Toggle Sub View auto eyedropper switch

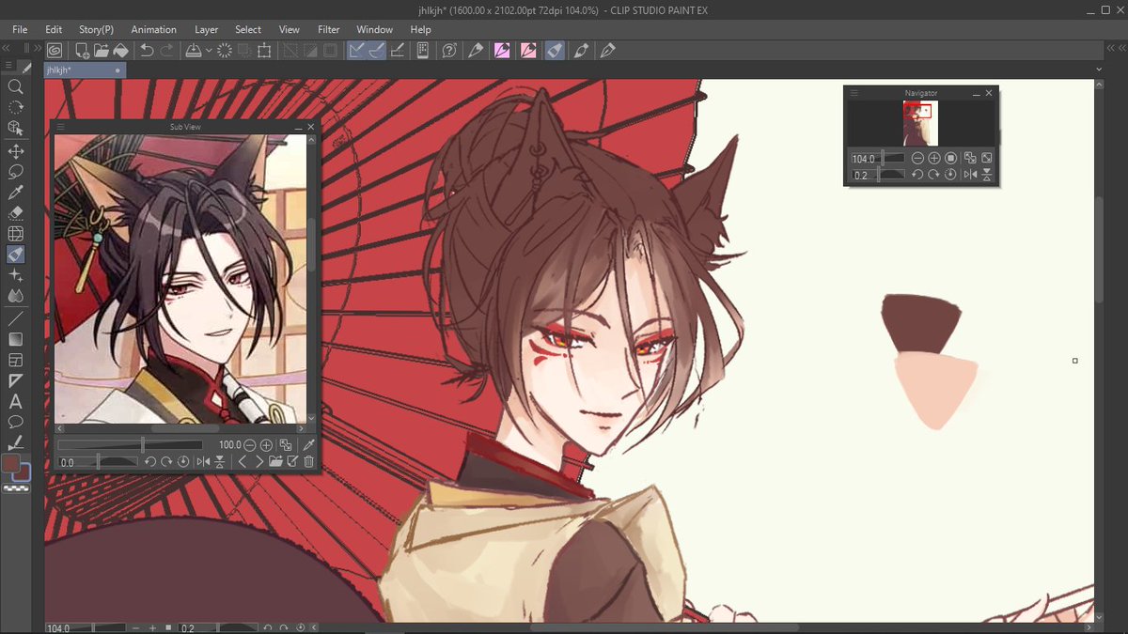coord(308,444)
